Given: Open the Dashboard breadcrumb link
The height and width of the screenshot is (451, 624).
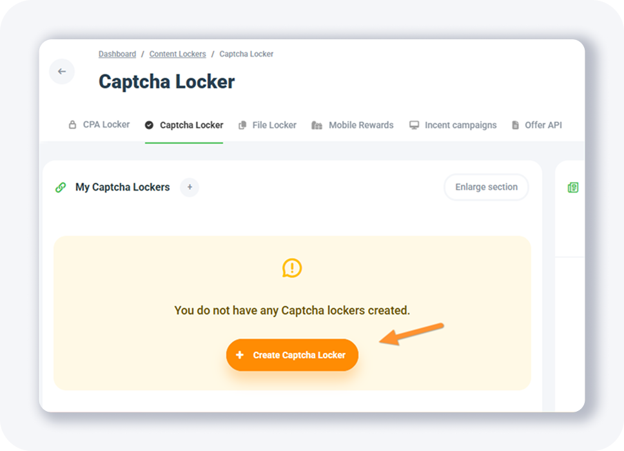Looking at the screenshot, I should [x=117, y=54].
